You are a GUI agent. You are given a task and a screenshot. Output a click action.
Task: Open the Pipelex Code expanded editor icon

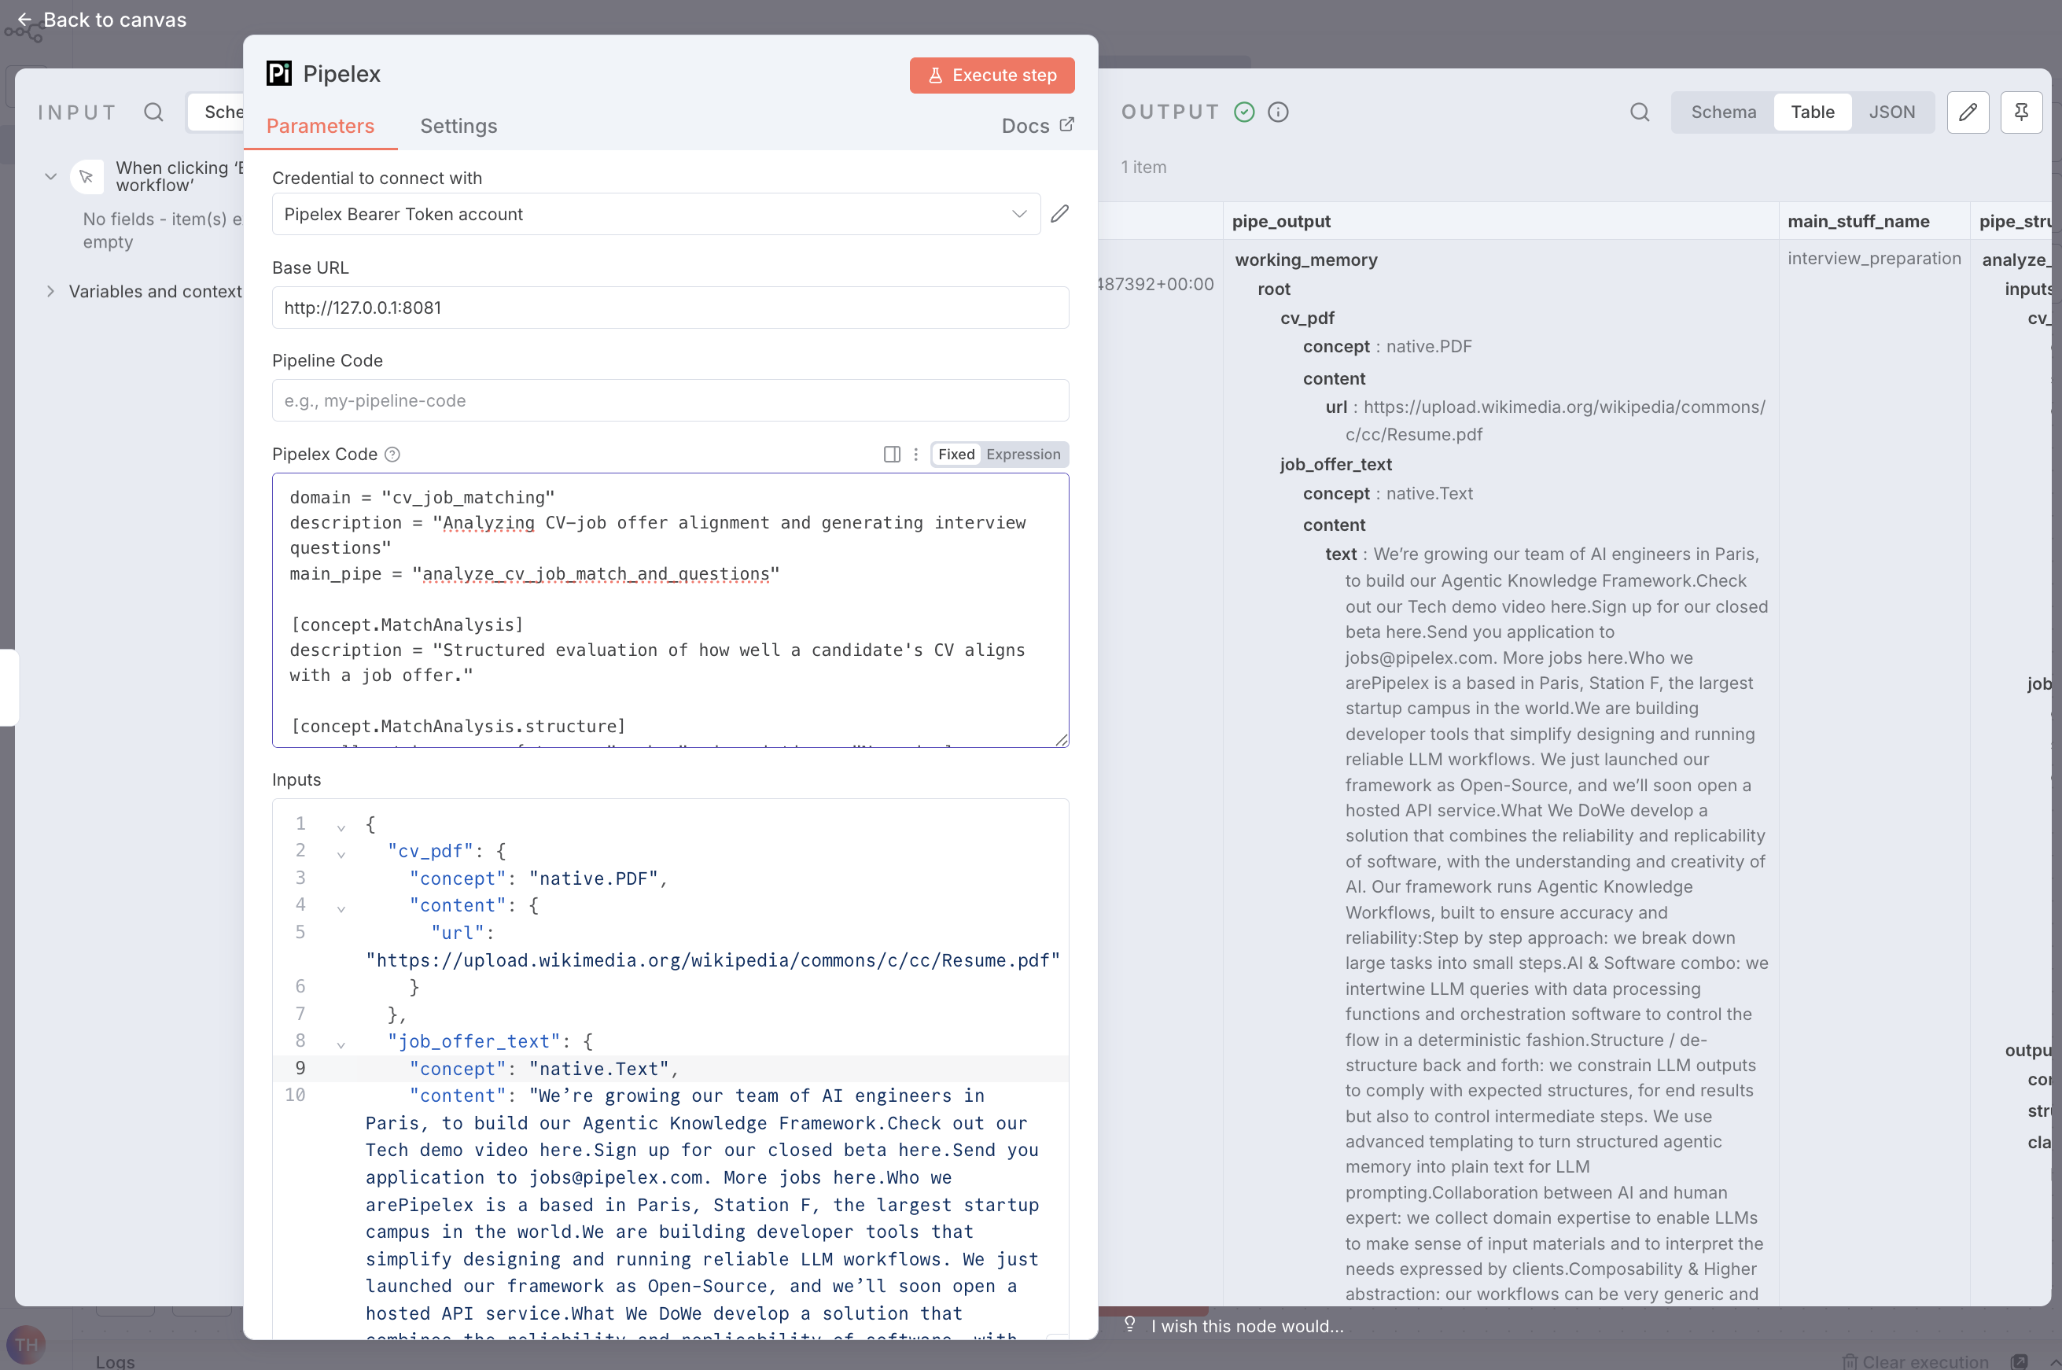pyautogui.click(x=891, y=455)
